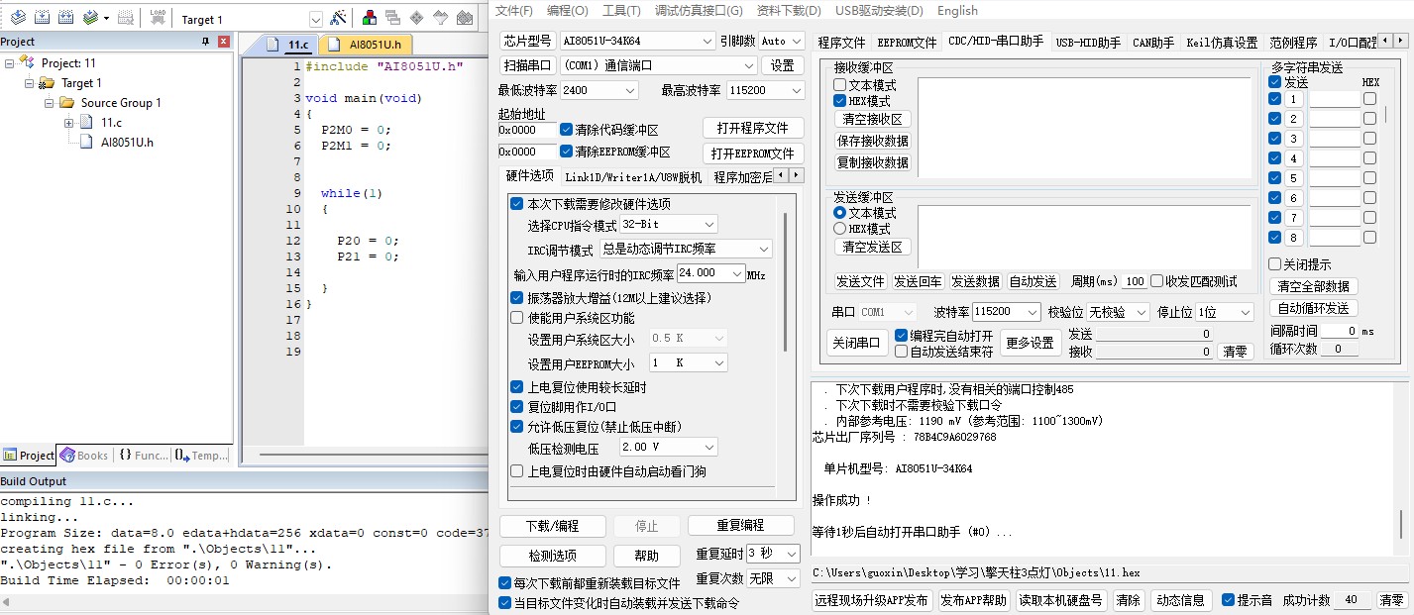Expand the 11.c tree node
The height and width of the screenshot is (615, 1414).
(68, 123)
